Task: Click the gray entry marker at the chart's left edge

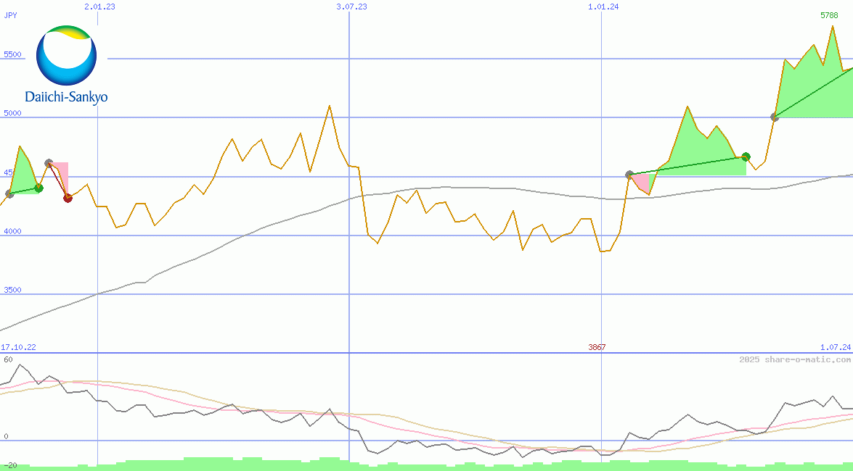Action: (x=9, y=193)
